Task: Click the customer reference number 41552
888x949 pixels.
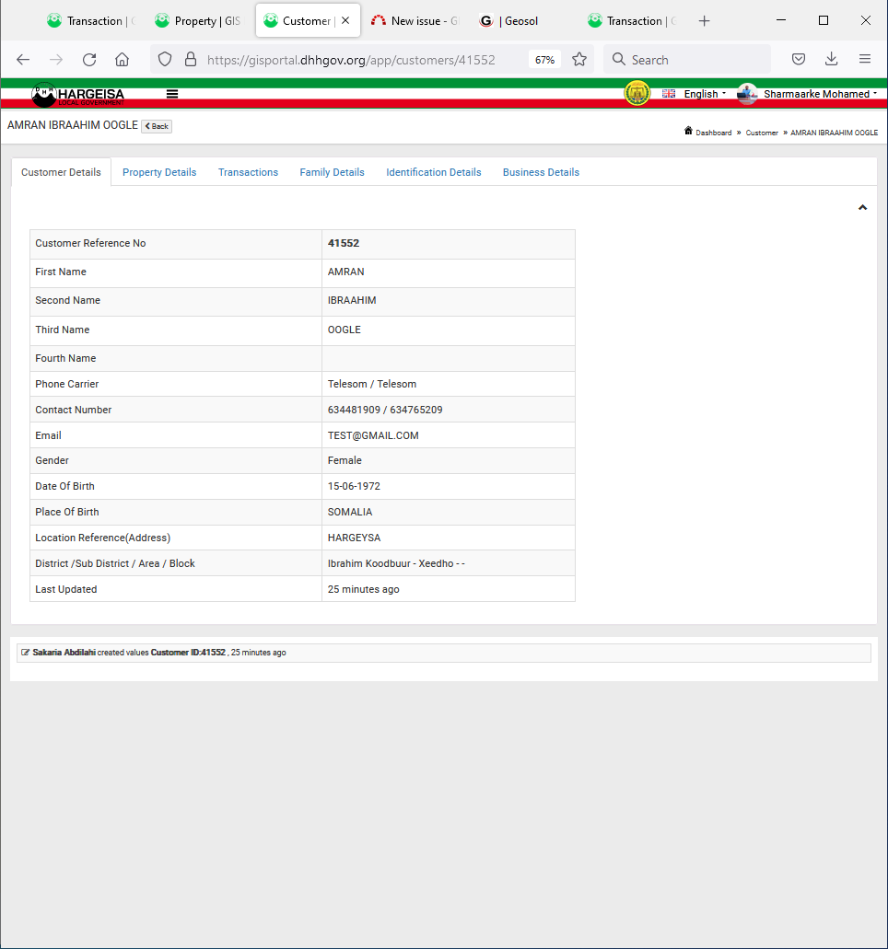Action: [x=344, y=243]
